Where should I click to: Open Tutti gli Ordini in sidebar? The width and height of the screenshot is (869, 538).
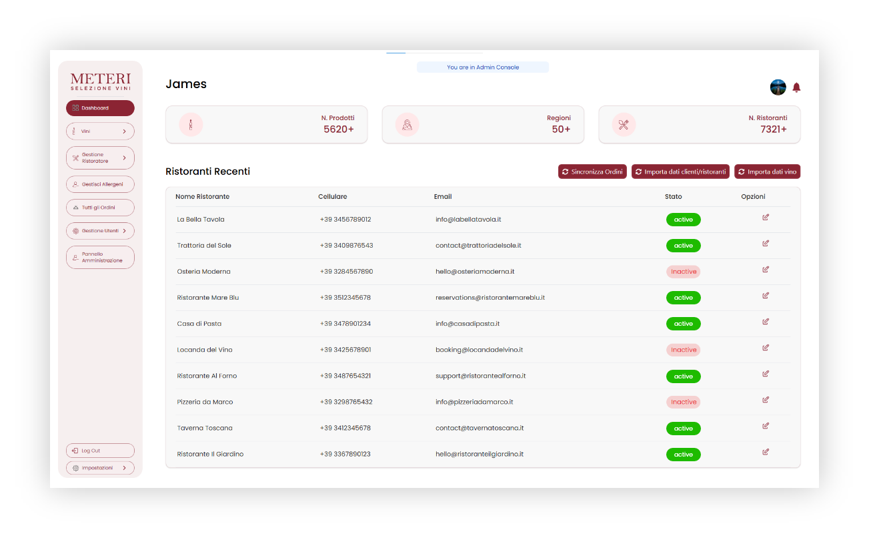[100, 208]
